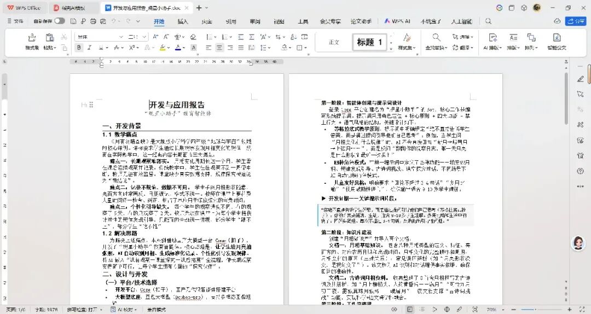Expand line spacing dropdown
This screenshot has width=591, height=314.
(x=269, y=48)
